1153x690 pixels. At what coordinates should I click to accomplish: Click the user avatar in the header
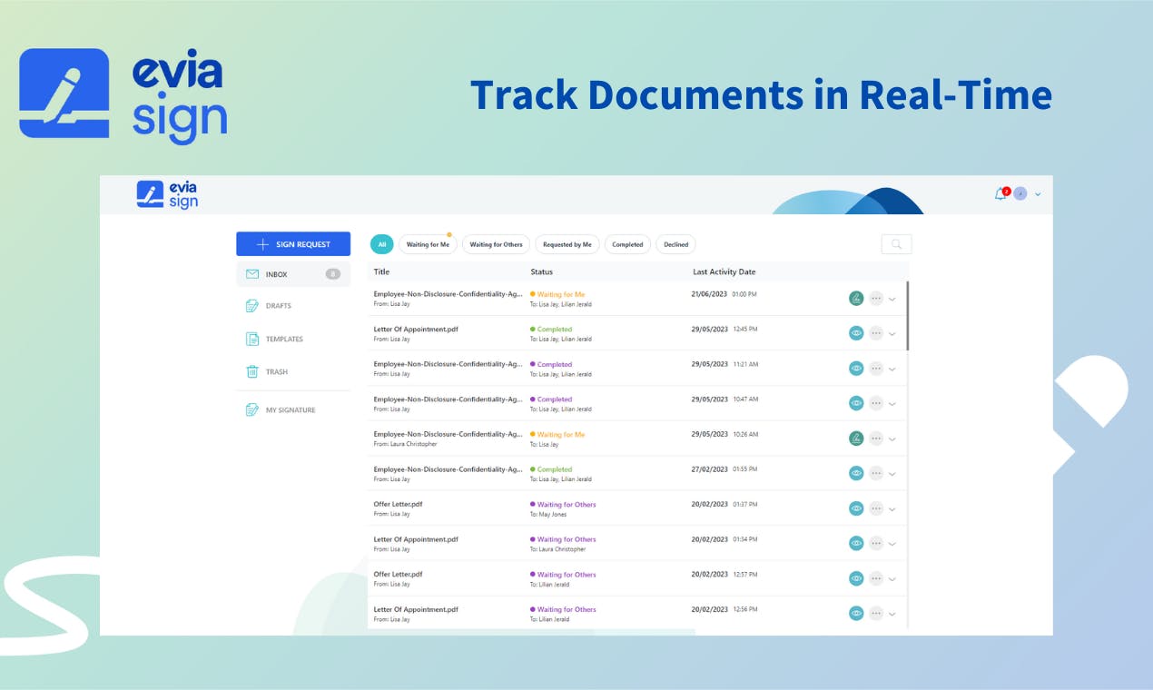click(1020, 193)
